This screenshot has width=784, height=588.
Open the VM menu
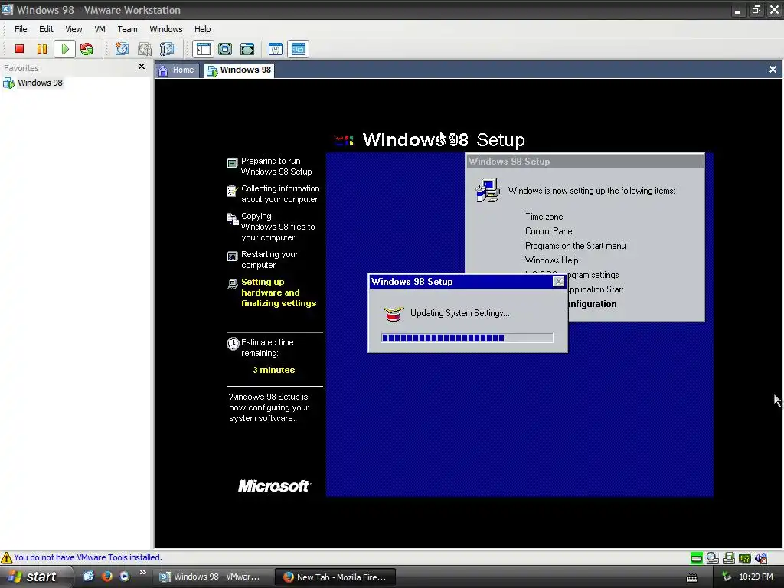pos(100,29)
